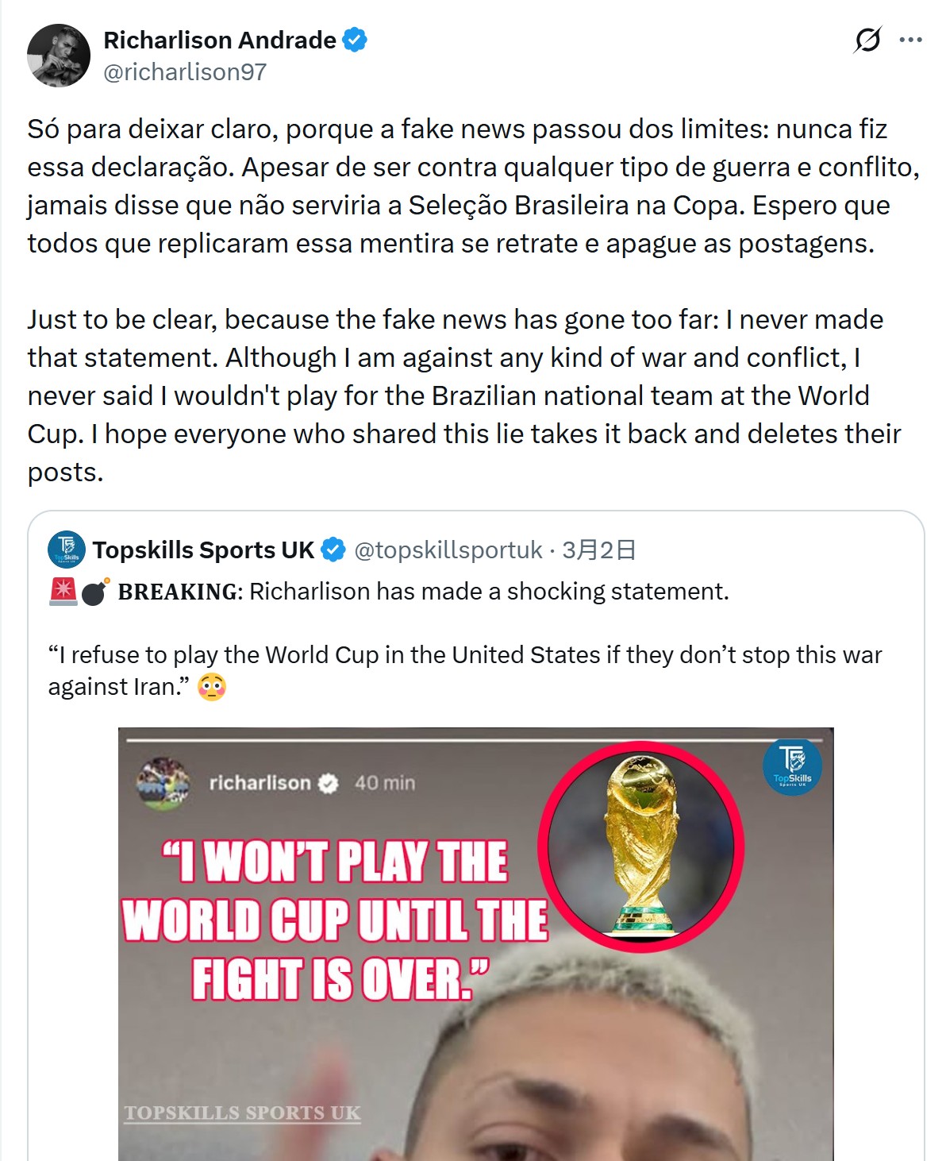Click the Topskills Sports UK verified badge
The image size is (946, 1161).
point(333,550)
